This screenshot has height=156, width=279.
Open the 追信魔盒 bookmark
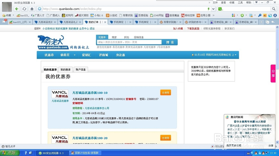[172, 15]
